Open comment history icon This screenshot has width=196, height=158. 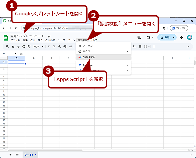point(139,37)
